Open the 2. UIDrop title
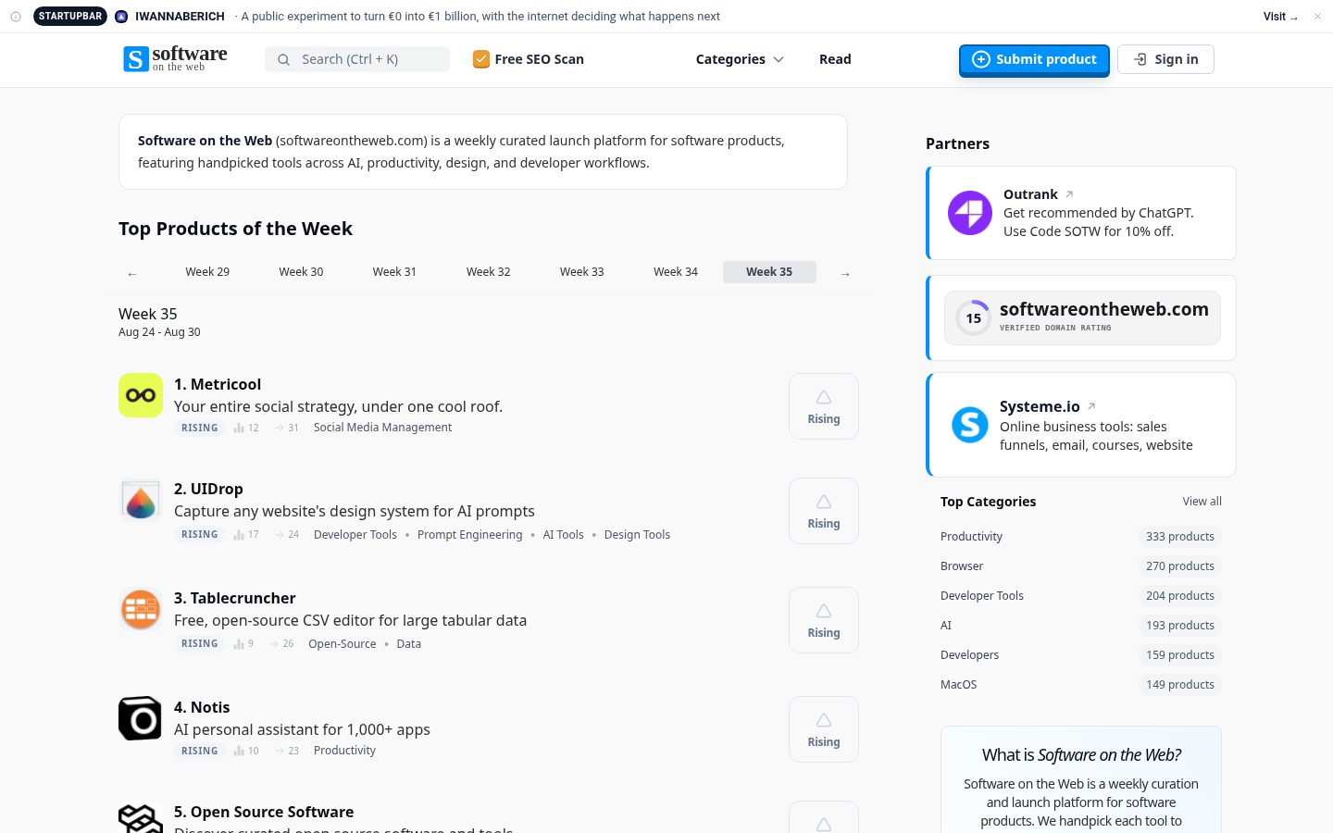 [208, 489]
